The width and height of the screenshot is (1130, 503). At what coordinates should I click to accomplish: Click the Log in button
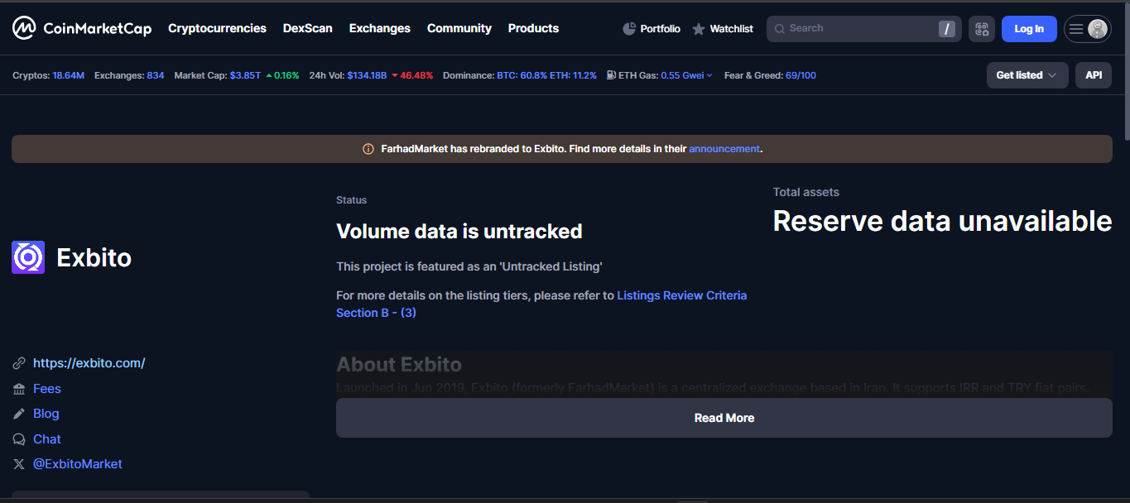coord(1029,29)
